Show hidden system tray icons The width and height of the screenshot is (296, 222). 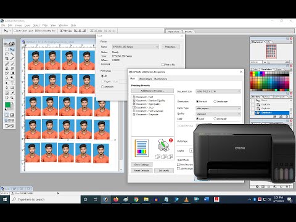pos(250,199)
